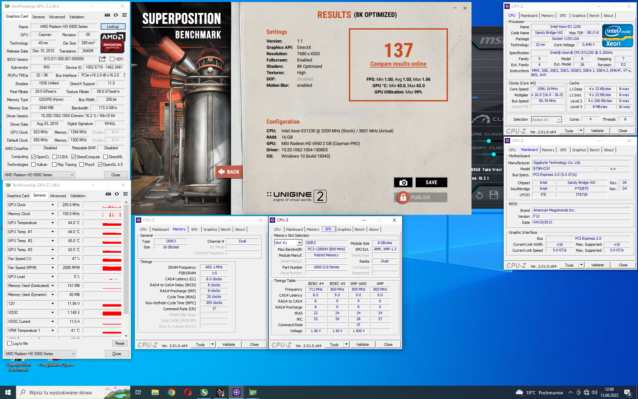Toggle the Ray Tracing checkbox
Viewport: 638px width, 399px height.
(54, 165)
